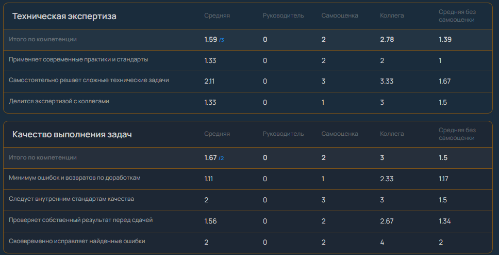This screenshot has width=499, height=255.
Task: Select row 'Применяет современные практики и стандарты'
Action: (x=79, y=59)
